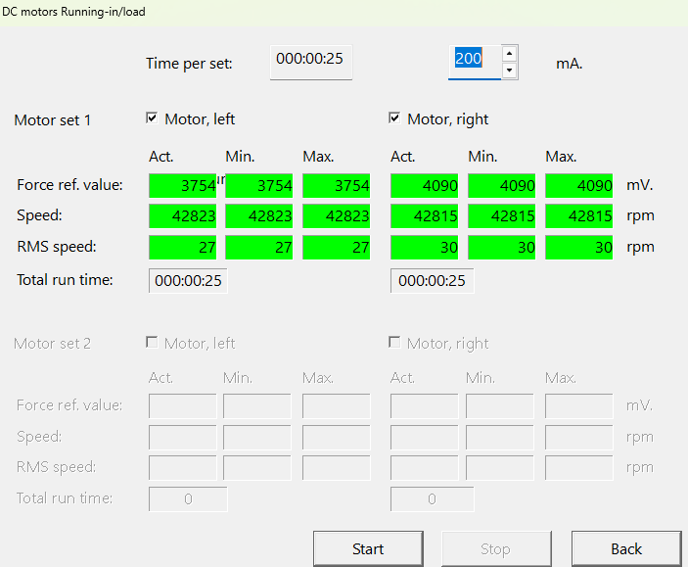
Task: Decrease the mA value with down arrow
Action: click(x=509, y=70)
